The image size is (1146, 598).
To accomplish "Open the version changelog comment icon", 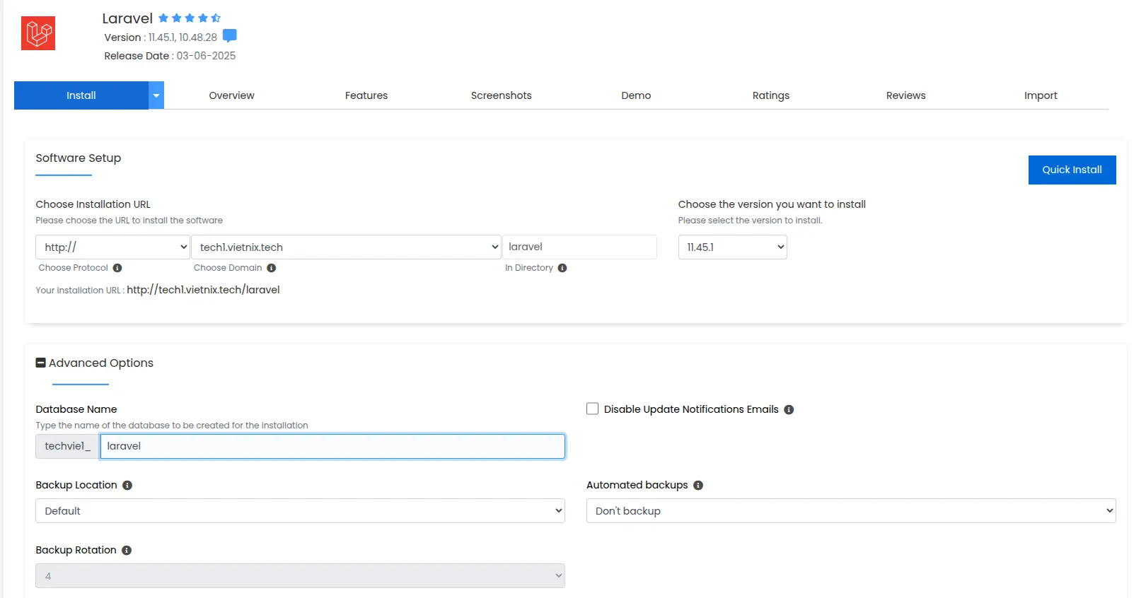I will click(230, 36).
